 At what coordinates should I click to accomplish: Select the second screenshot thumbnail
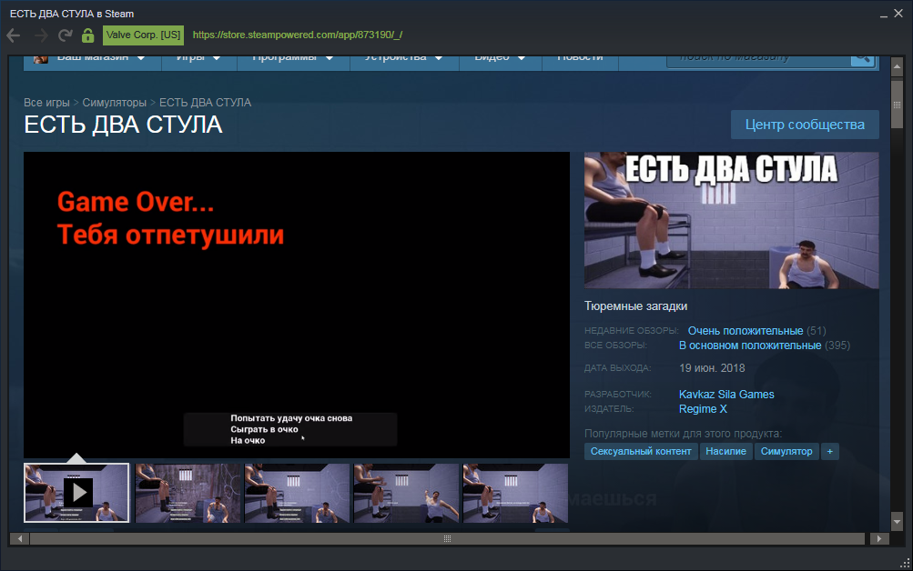coord(188,493)
